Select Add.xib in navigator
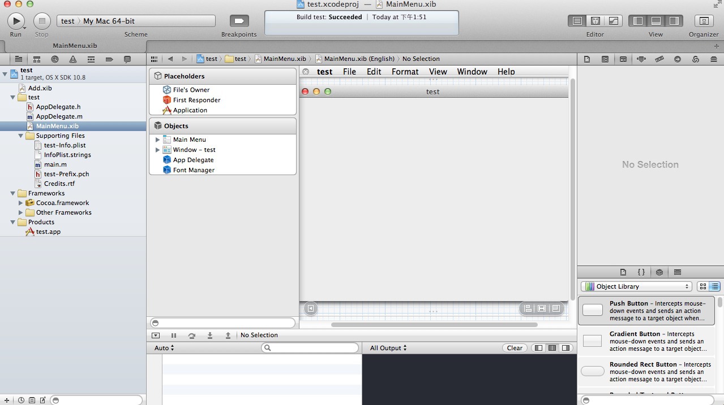Screen dimensions: 724x405 click(x=40, y=88)
